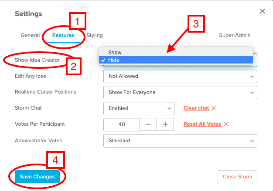Click the X icon beside Clear chat
The width and height of the screenshot is (273, 191).
tap(214, 108)
